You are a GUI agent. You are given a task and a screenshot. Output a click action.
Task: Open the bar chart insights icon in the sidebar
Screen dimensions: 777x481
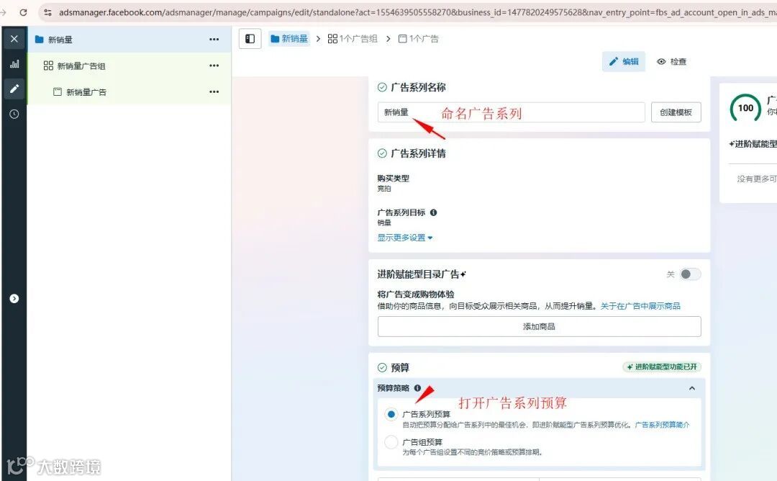coord(14,64)
